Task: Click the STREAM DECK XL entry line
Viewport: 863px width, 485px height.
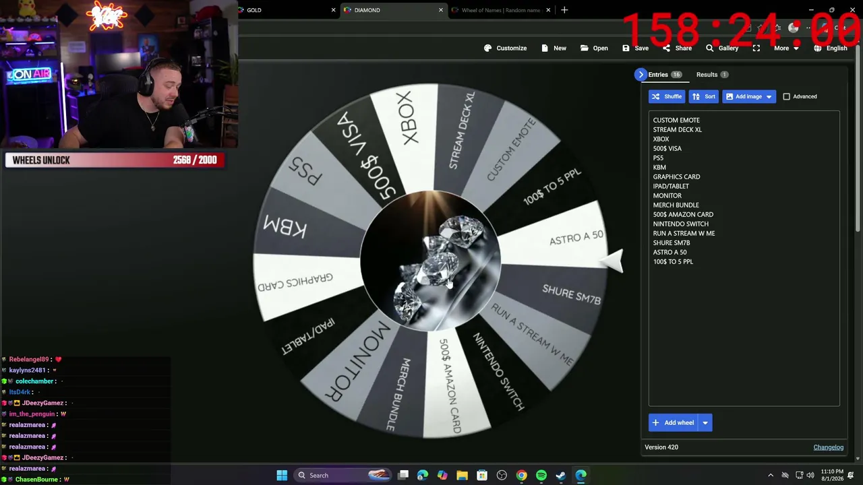Action: pos(678,129)
